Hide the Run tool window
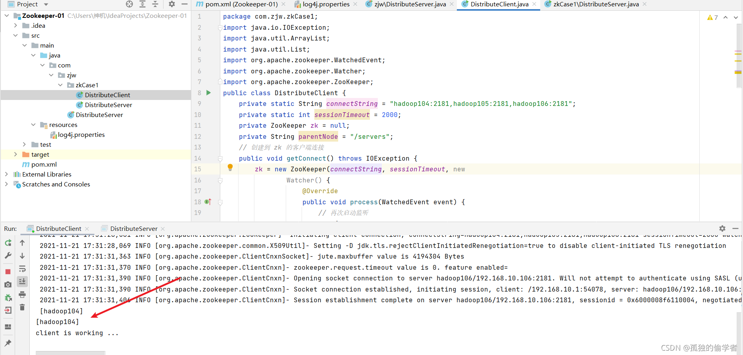This screenshot has width=743, height=355. [x=735, y=228]
